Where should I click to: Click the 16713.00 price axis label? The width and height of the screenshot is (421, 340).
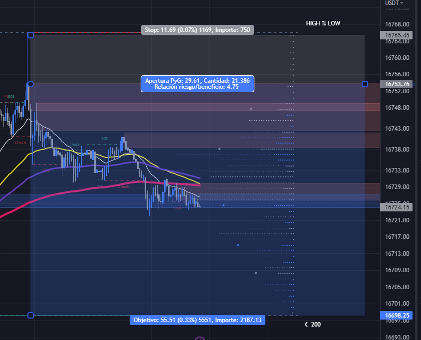point(397,254)
